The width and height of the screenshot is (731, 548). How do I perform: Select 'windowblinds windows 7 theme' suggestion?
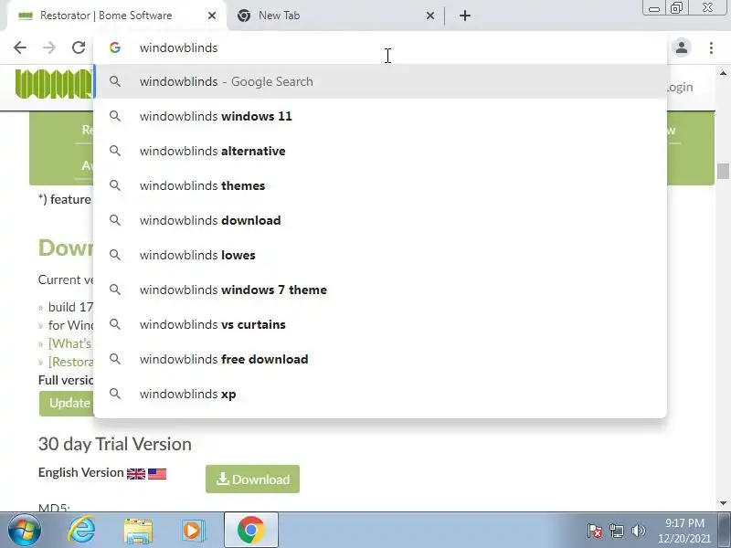(x=380, y=290)
